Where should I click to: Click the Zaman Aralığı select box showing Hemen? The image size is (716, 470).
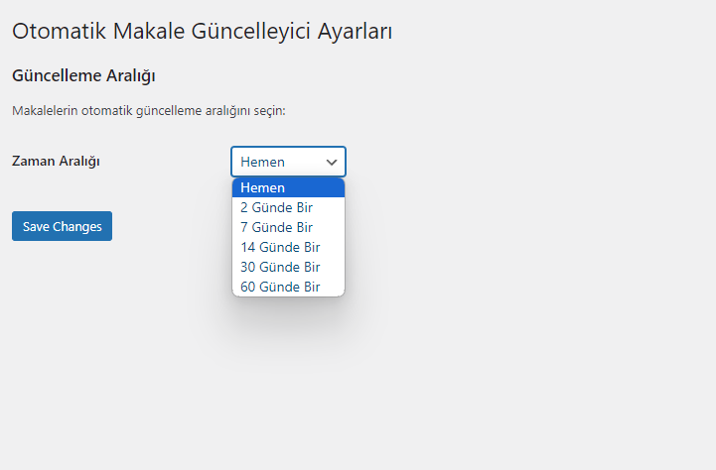coord(288,162)
